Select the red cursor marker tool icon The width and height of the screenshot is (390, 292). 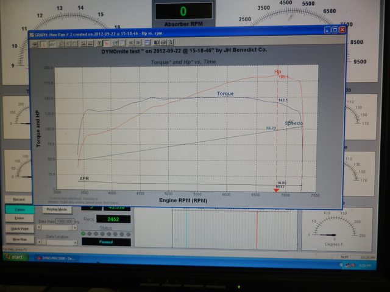click(x=106, y=43)
